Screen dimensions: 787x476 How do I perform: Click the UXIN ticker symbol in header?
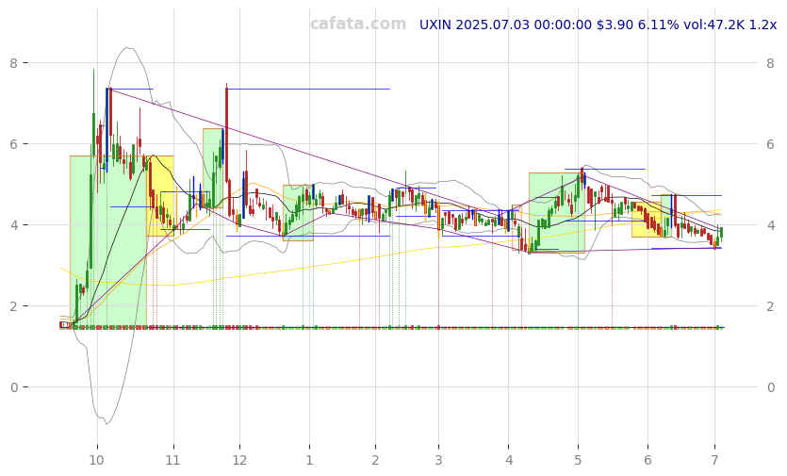pos(435,25)
